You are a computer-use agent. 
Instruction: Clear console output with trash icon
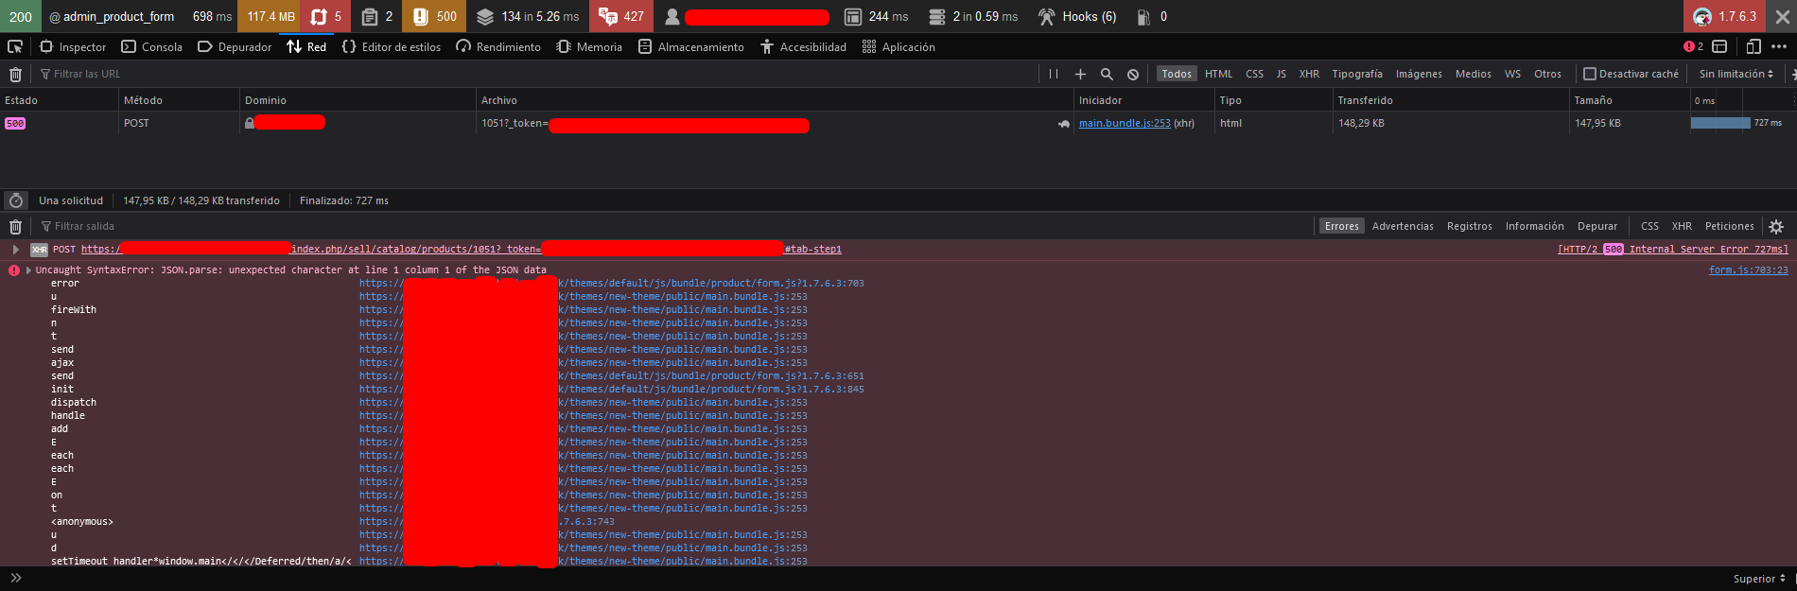point(15,226)
